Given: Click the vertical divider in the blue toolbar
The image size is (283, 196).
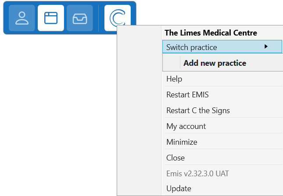Looking at the screenshot, I should click(x=99, y=18).
